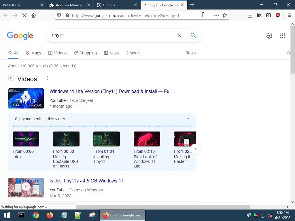The height and width of the screenshot is (221, 295).
Task: Submit search with magnifier icon
Action: 193,35
